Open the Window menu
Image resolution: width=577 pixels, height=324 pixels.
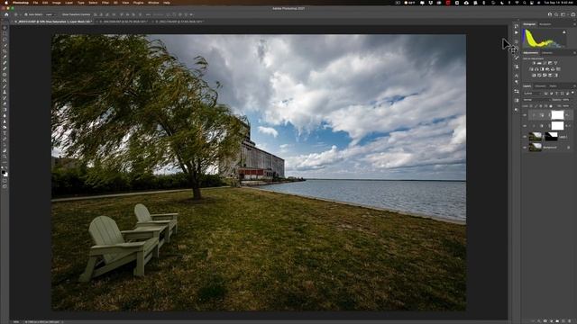153,3
